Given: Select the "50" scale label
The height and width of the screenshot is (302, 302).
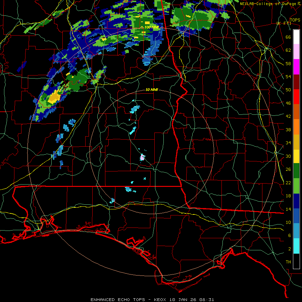Looking at the screenshot, I should [x=288, y=90].
